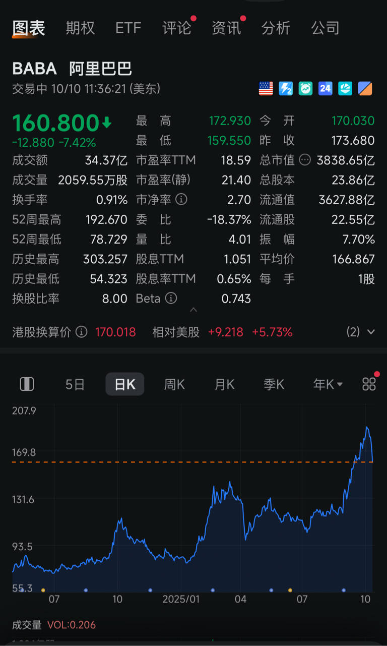This screenshot has height=646, width=387.
Task: Switch to the 资讯 tab
Action: pyautogui.click(x=226, y=28)
